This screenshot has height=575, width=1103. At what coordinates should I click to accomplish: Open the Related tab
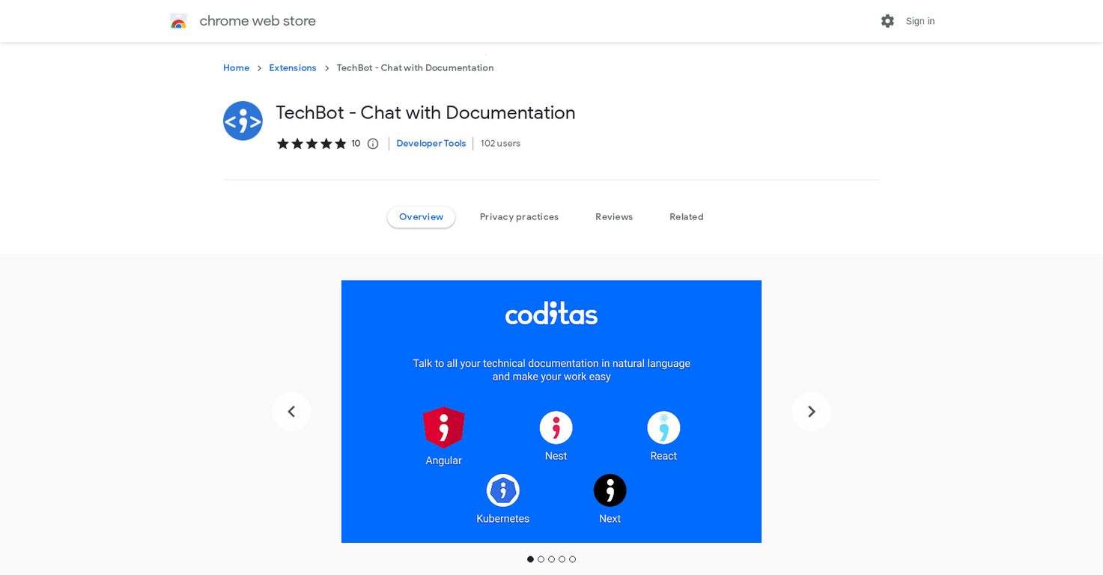(x=687, y=217)
